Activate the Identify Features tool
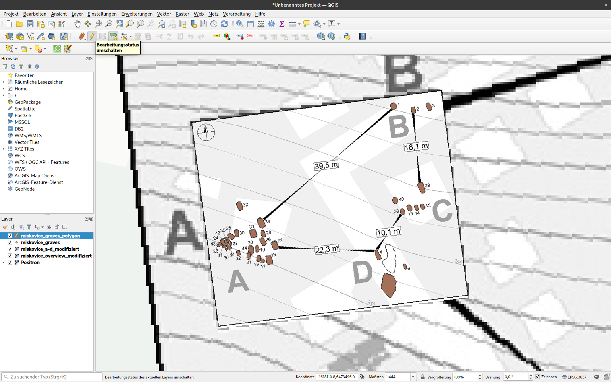This screenshot has width=611, height=382. pyautogui.click(x=240, y=24)
